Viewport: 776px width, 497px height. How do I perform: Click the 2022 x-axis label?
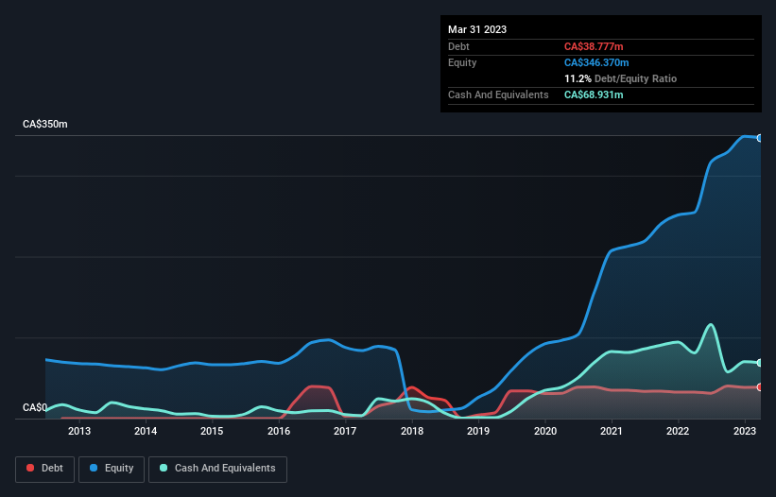pyautogui.click(x=678, y=431)
